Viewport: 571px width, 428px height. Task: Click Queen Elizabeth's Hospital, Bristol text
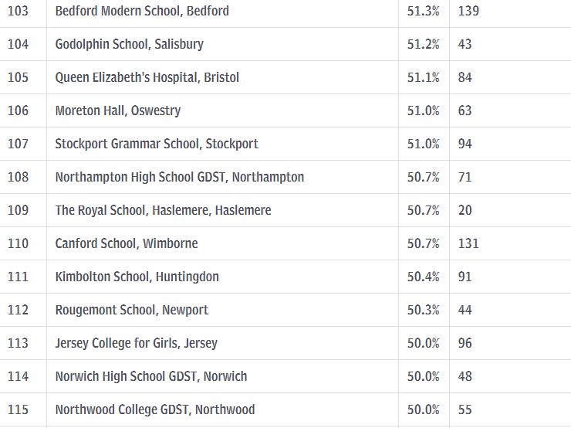pyautogui.click(x=147, y=77)
